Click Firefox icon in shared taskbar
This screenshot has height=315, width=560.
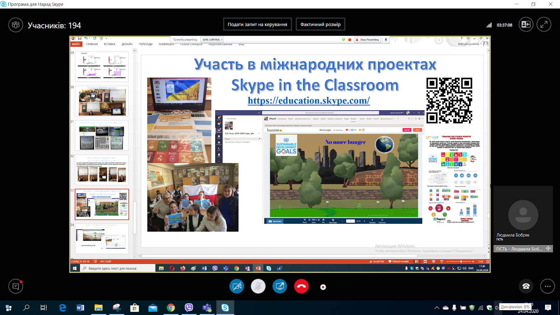click(183, 268)
